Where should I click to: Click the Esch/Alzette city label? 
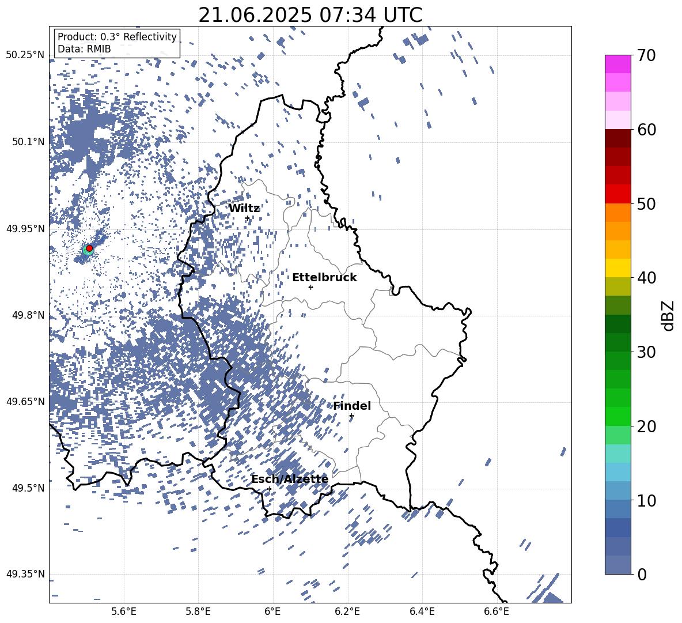point(290,479)
